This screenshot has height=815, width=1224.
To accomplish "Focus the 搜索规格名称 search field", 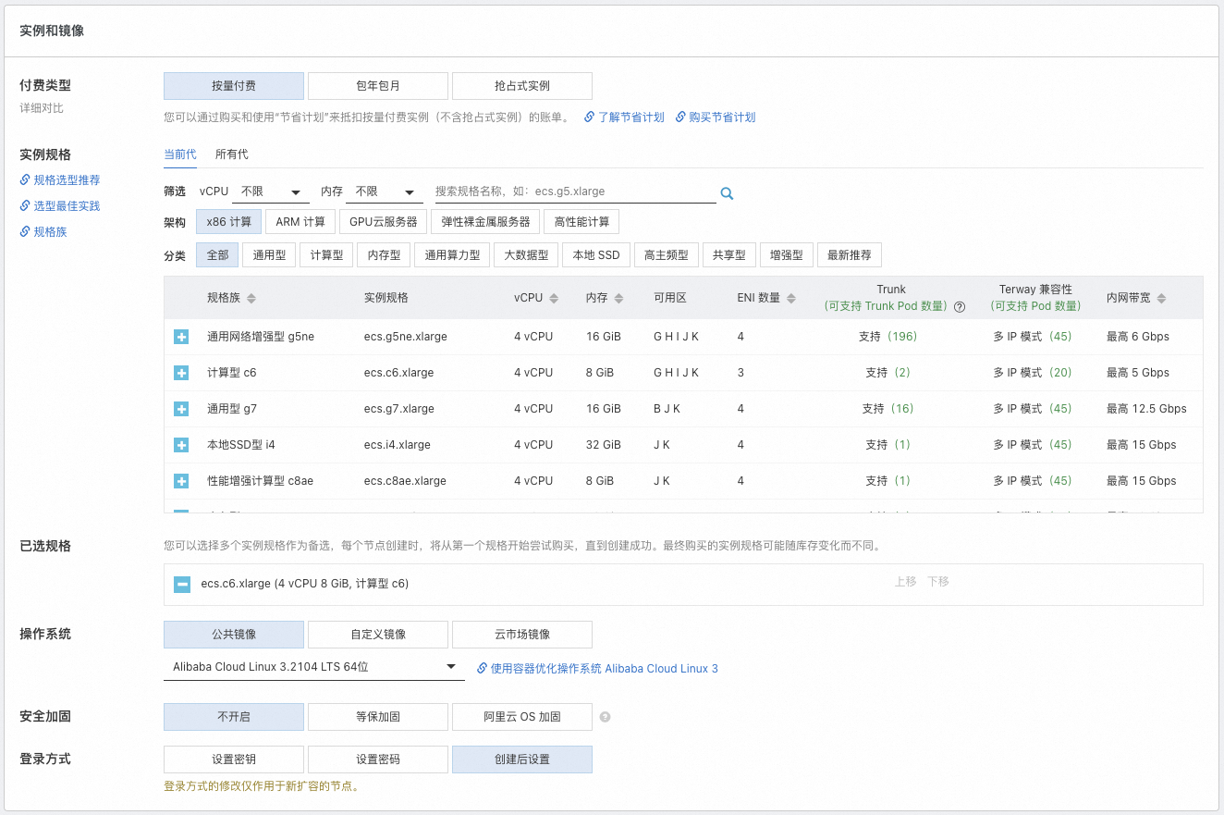I will (575, 191).
